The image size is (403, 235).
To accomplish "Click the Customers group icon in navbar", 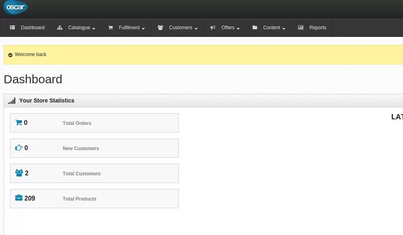I will [x=160, y=28].
